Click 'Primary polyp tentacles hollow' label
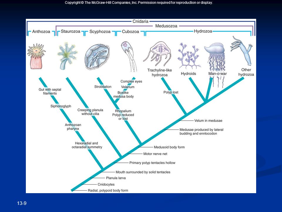Screen dimensions: 282x212 (152, 163)
